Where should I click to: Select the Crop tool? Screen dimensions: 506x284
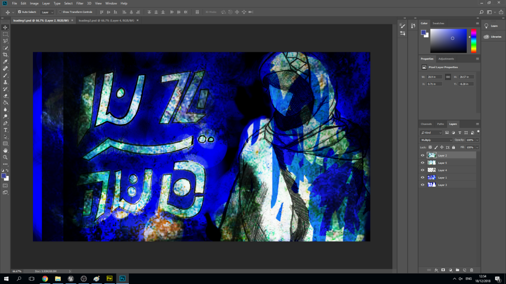pos(6,55)
